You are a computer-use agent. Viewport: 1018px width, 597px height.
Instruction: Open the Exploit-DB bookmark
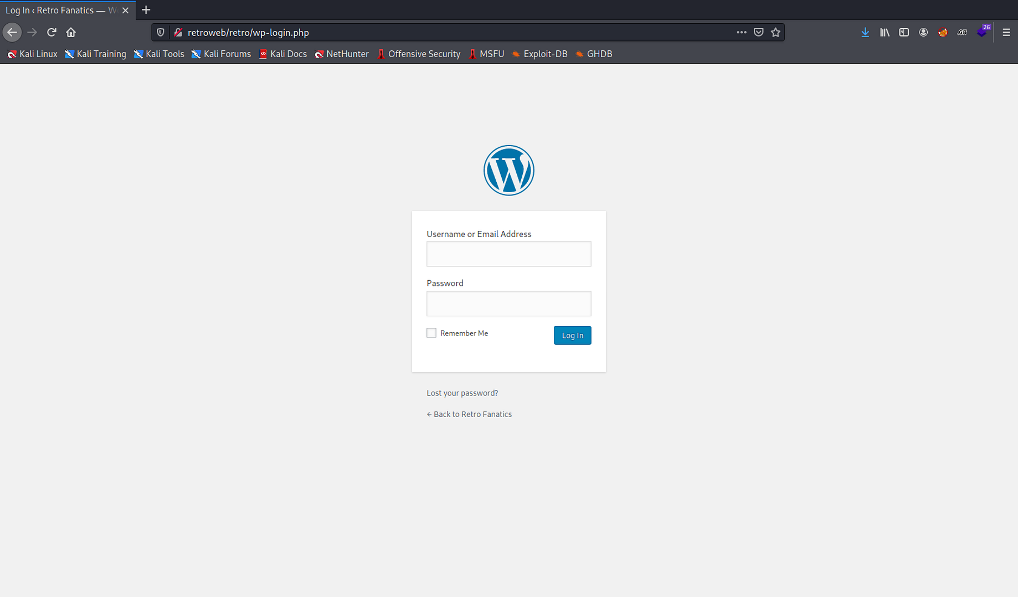pos(539,54)
